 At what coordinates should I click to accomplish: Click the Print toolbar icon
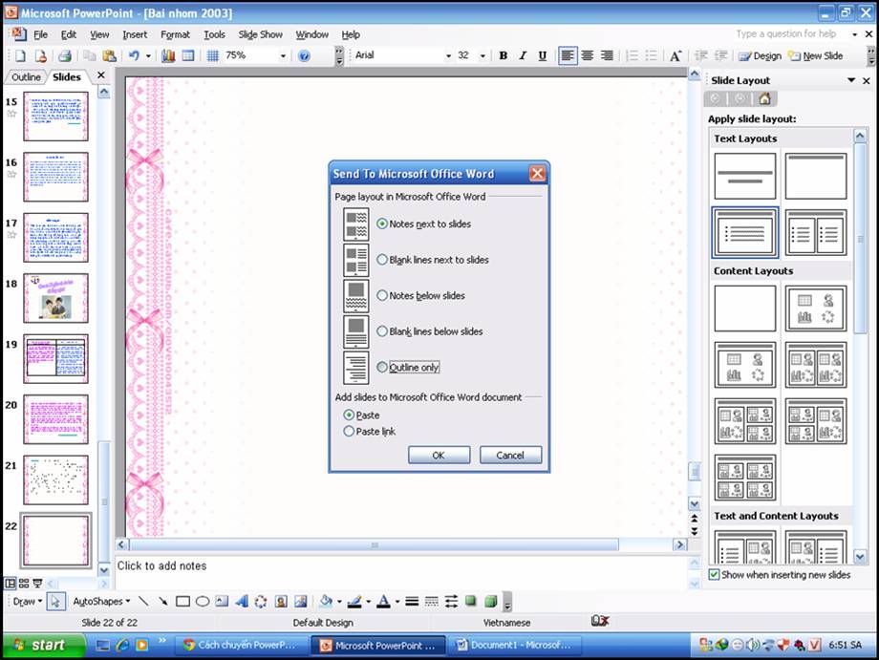coord(65,56)
